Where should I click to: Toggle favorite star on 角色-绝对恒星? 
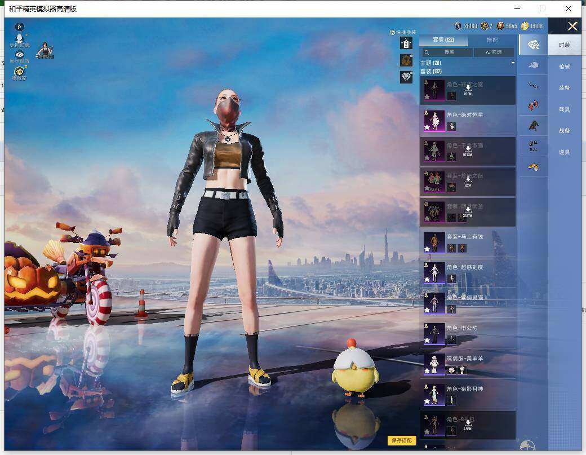coord(427,127)
